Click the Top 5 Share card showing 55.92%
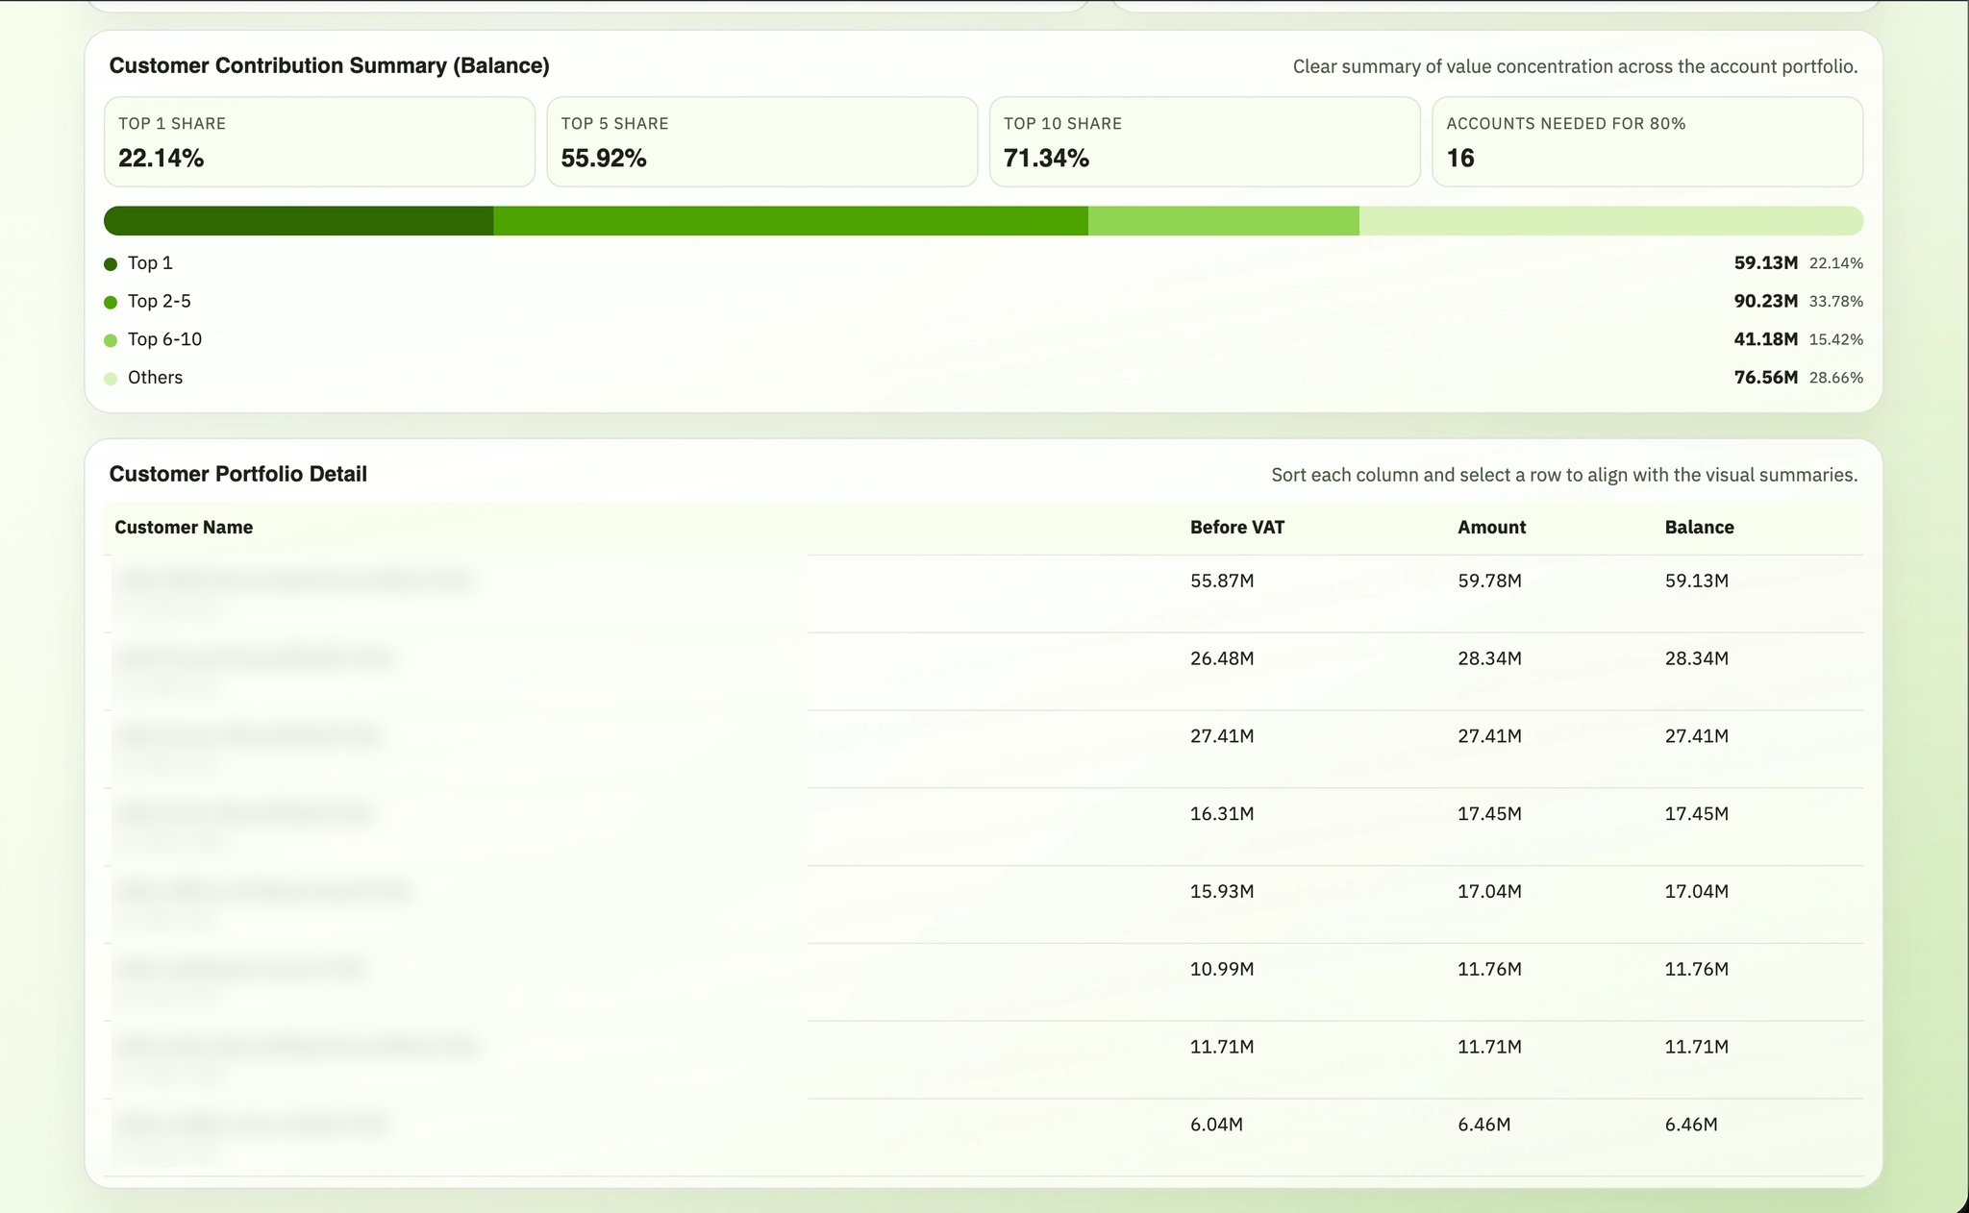This screenshot has width=1969, height=1213. (762, 141)
